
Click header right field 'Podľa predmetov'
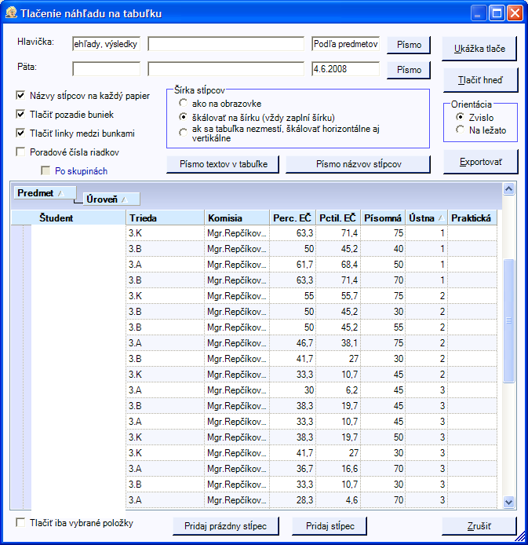[x=345, y=44]
